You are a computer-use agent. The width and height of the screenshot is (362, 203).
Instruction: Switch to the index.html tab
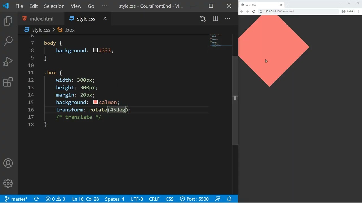(x=41, y=19)
